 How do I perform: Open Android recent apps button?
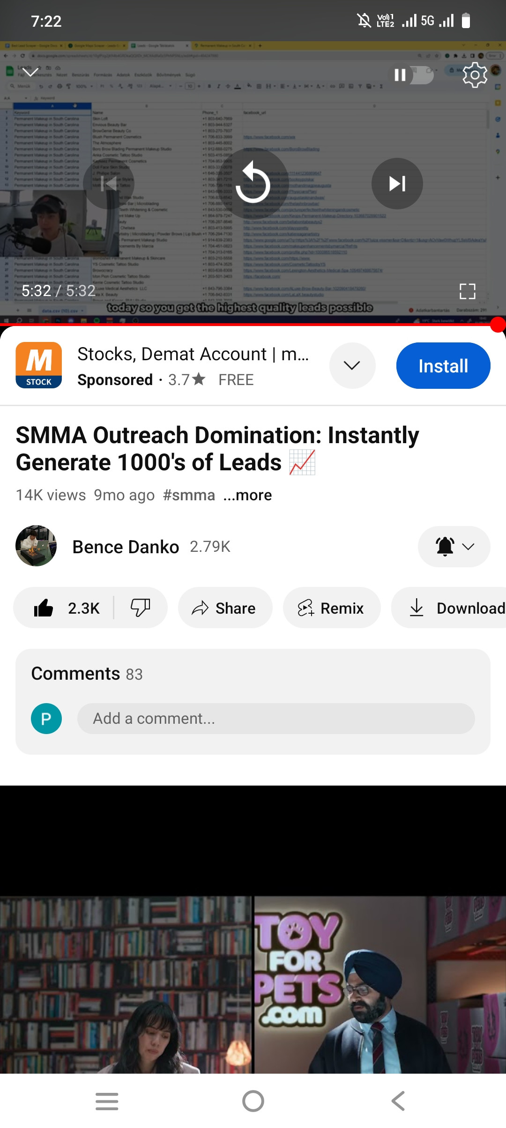(x=107, y=1101)
